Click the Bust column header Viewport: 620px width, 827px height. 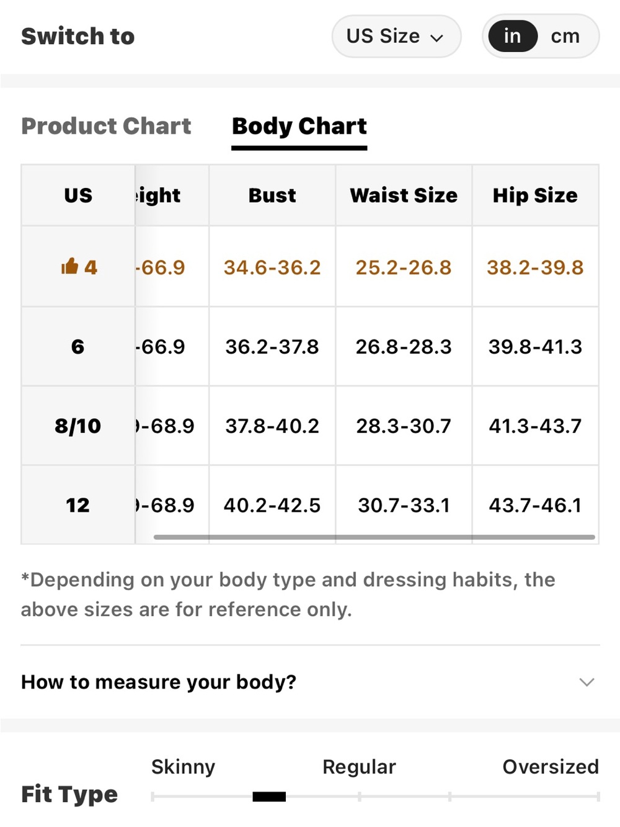pos(272,195)
